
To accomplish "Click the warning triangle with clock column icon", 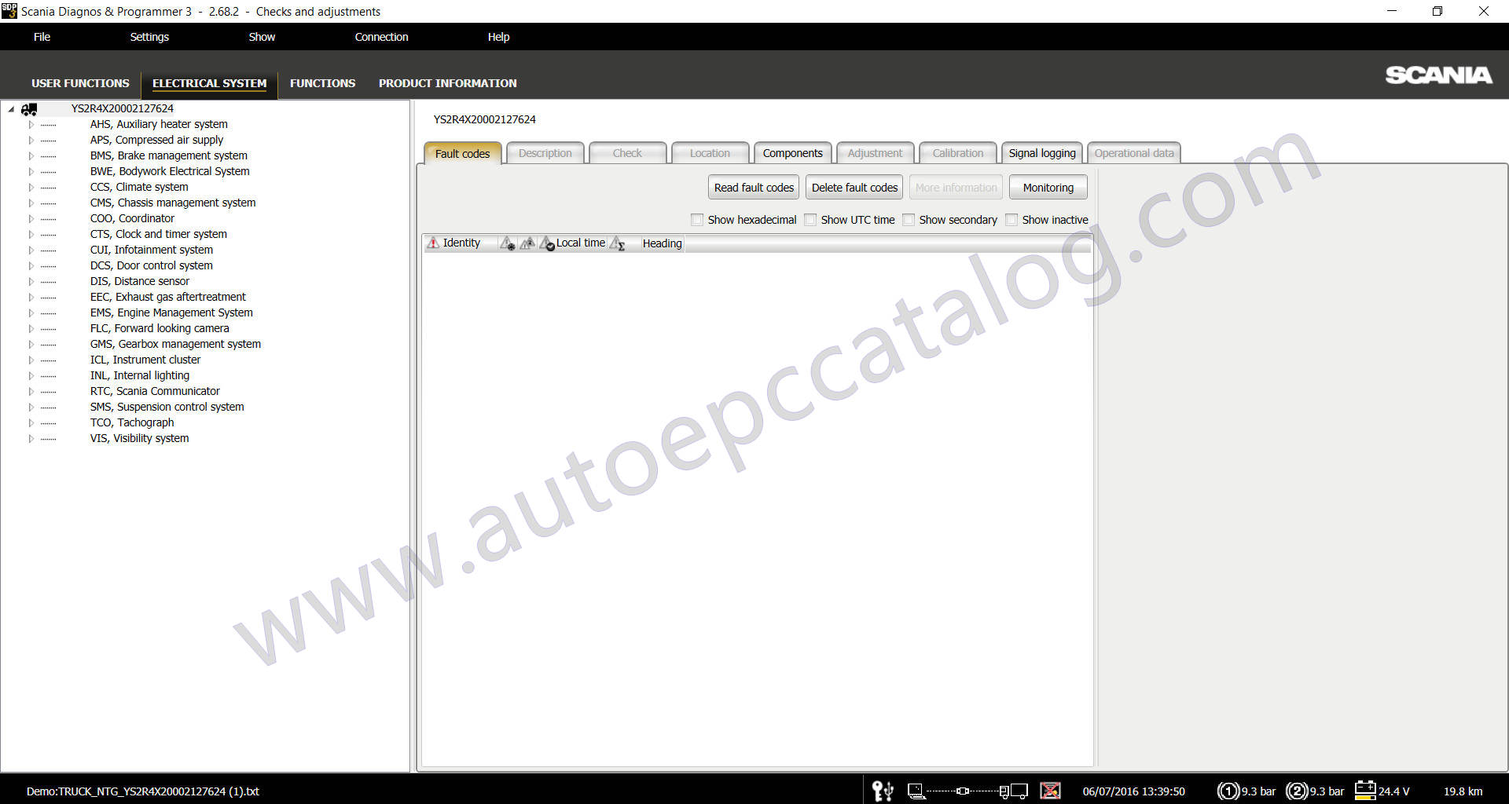I will point(547,243).
